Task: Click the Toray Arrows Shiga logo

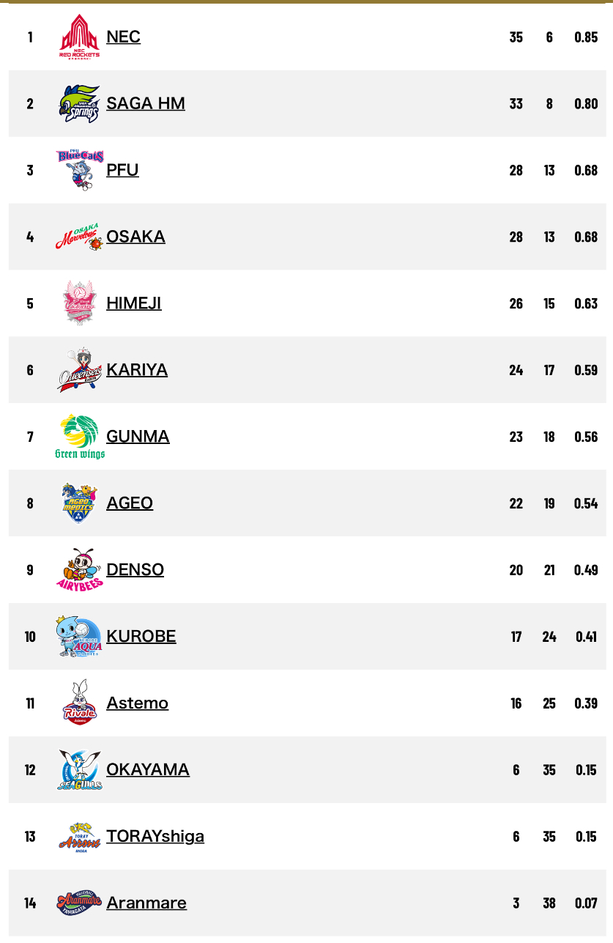Action: (x=80, y=837)
